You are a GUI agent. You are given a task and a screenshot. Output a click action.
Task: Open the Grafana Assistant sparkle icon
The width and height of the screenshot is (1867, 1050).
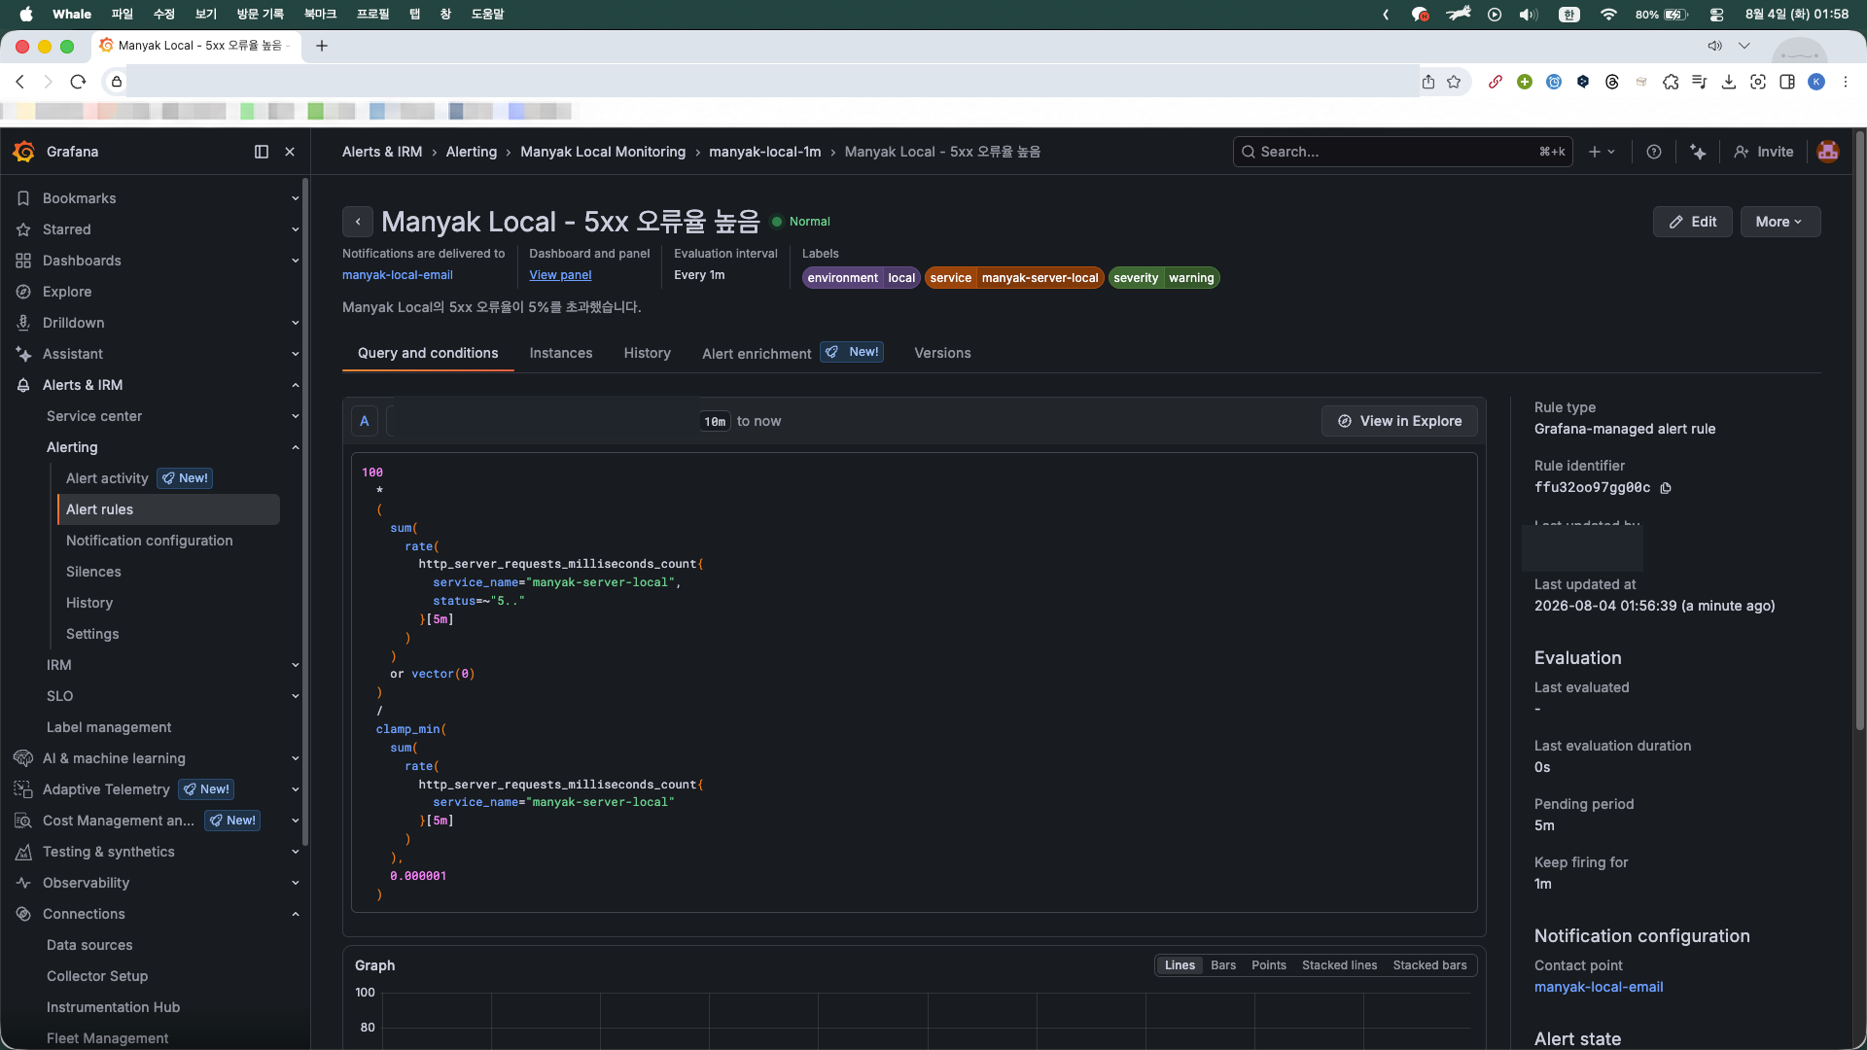[x=1698, y=152]
